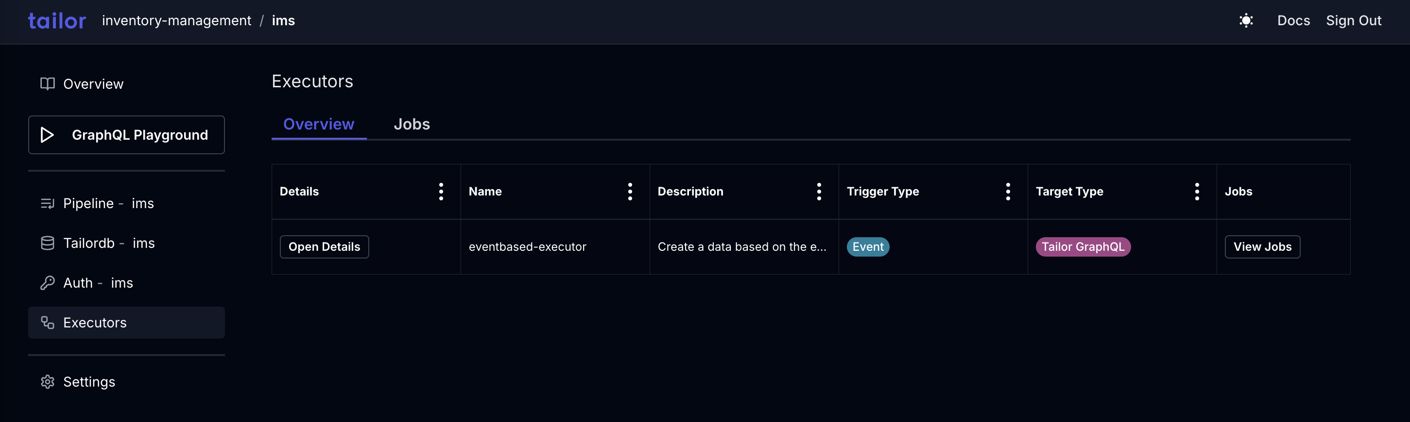
Task: Click Open Details for eventbased-executor
Action: [325, 247]
